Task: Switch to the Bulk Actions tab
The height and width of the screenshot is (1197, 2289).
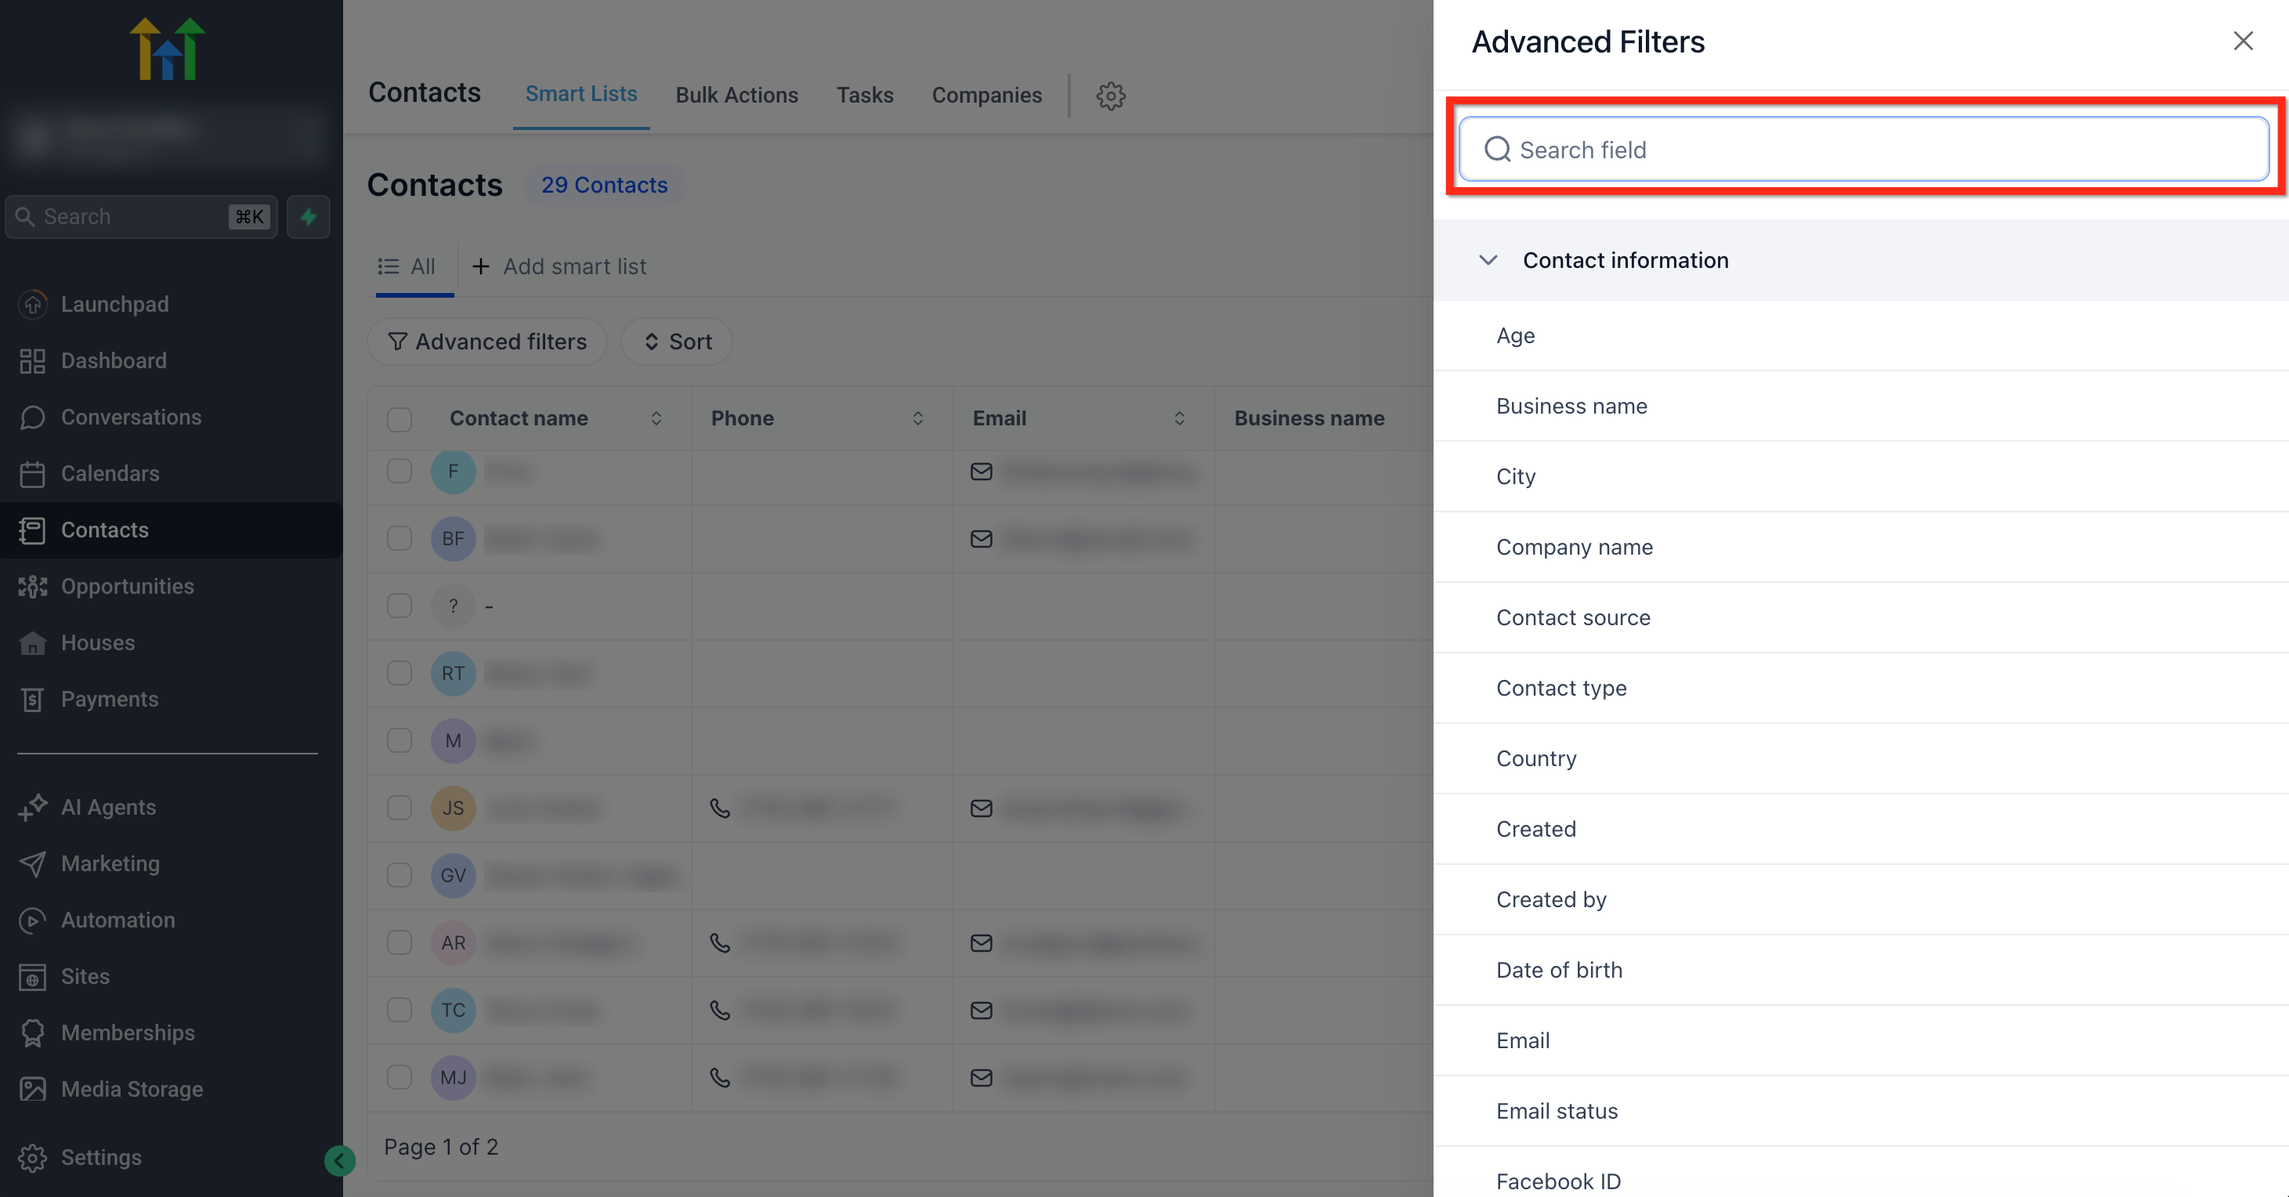Action: 736,95
